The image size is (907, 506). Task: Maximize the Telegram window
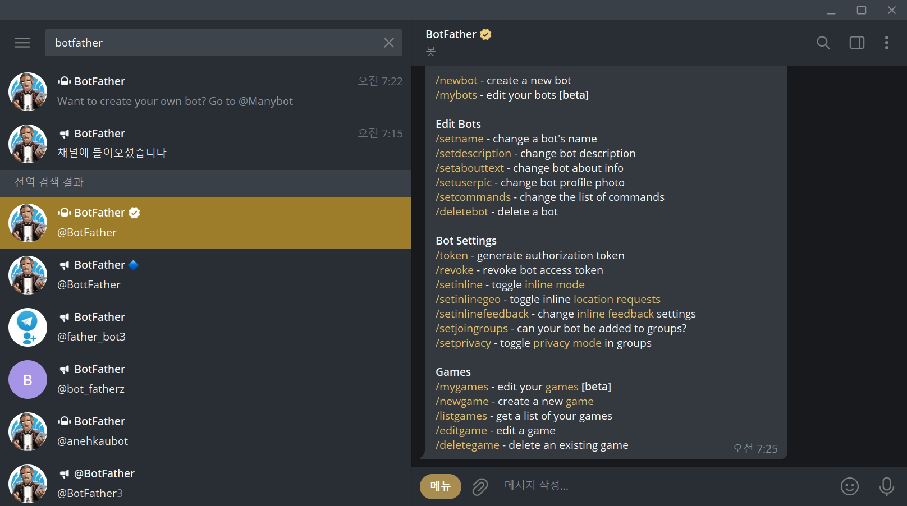pyautogui.click(x=862, y=10)
